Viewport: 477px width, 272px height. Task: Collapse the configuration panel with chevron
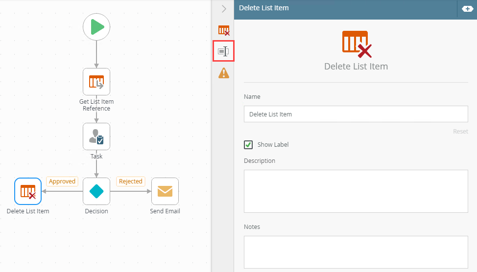coord(224,9)
